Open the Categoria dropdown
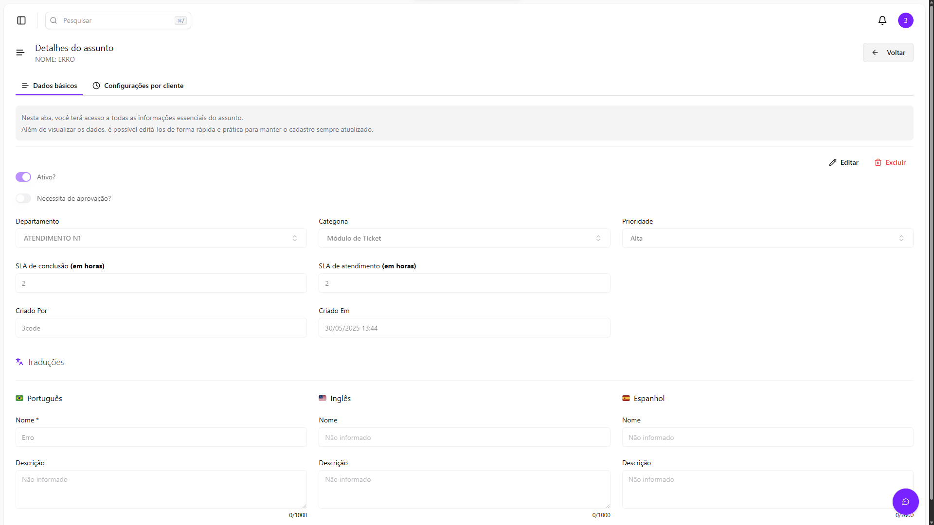This screenshot has height=525, width=934. click(x=464, y=238)
